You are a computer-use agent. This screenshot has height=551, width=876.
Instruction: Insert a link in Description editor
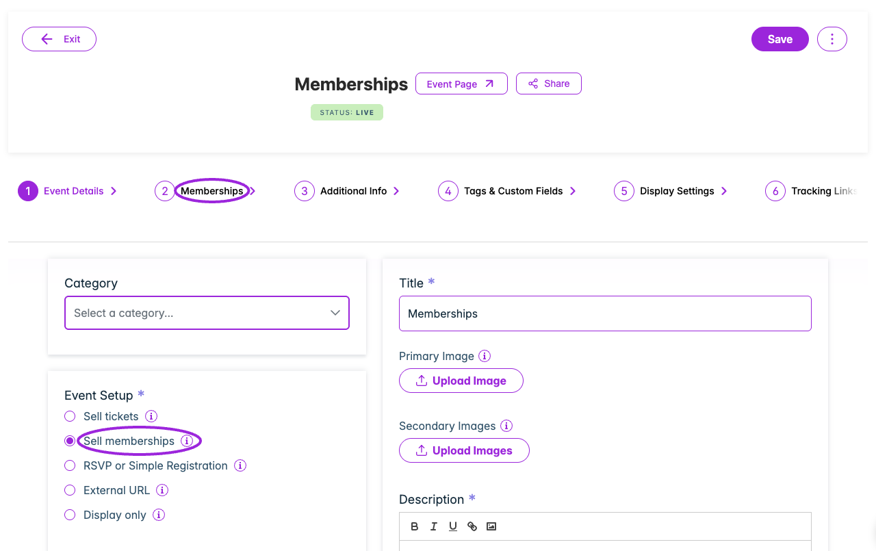coord(472,526)
